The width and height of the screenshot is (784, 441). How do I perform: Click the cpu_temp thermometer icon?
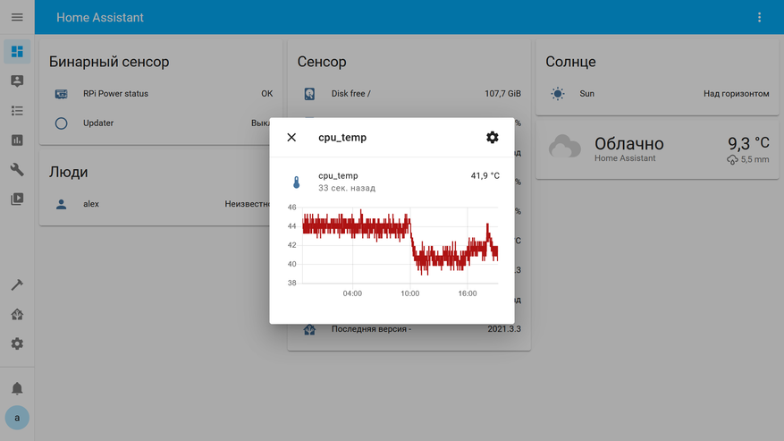coord(297,182)
